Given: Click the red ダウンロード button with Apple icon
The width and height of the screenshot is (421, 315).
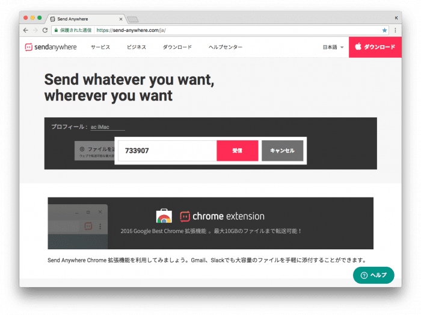Looking at the screenshot, I should pos(375,47).
